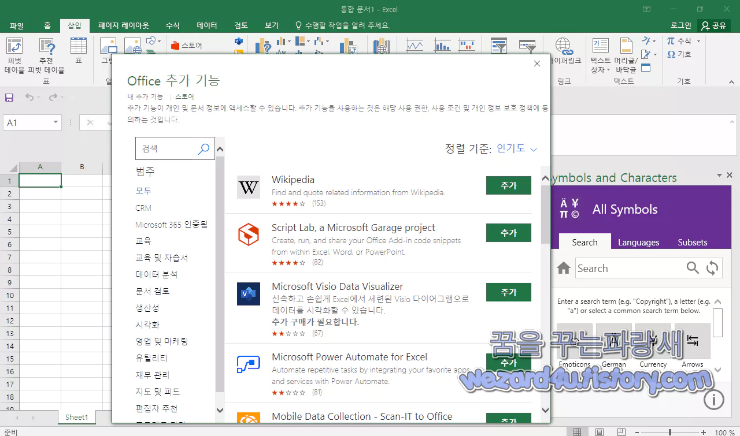Insert a PivotTable from the ribbon
Image resolution: width=740 pixels, height=436 pixels.
[14, 56]
